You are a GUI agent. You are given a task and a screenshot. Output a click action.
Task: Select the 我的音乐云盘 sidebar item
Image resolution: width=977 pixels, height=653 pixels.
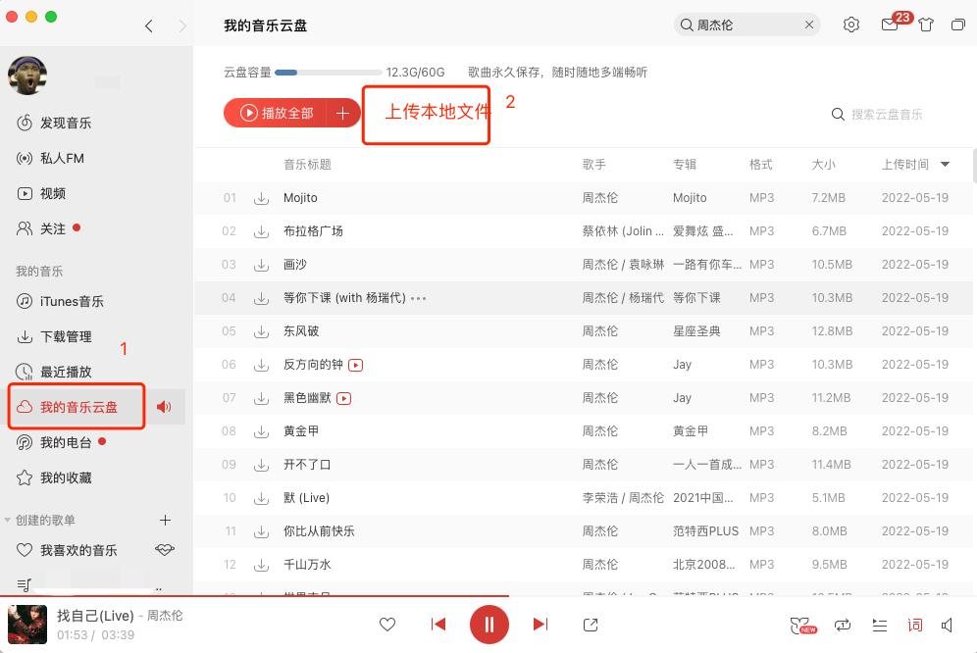[x=76, y=405]
